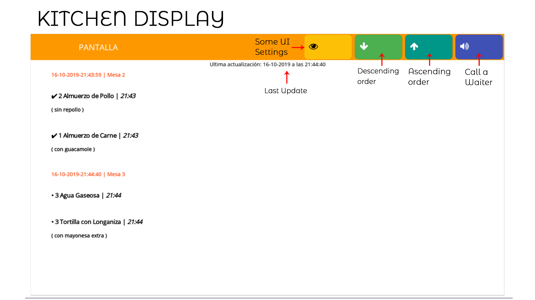Image resolution: width=535 pixels, height=300 pixels.
Task: Sort orders ascending with up arrow
Action: point(414,46)
